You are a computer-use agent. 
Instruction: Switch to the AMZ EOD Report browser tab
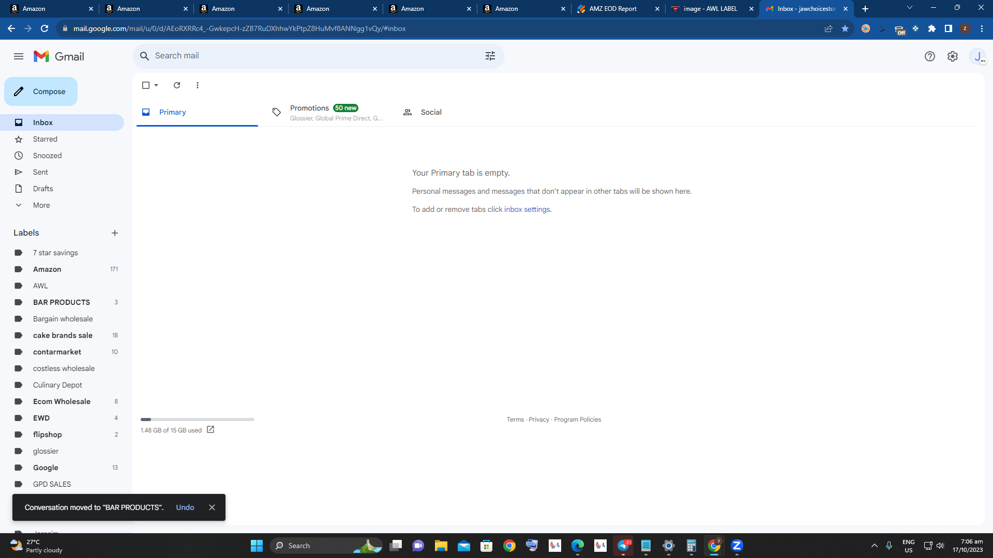pos(618,9)
